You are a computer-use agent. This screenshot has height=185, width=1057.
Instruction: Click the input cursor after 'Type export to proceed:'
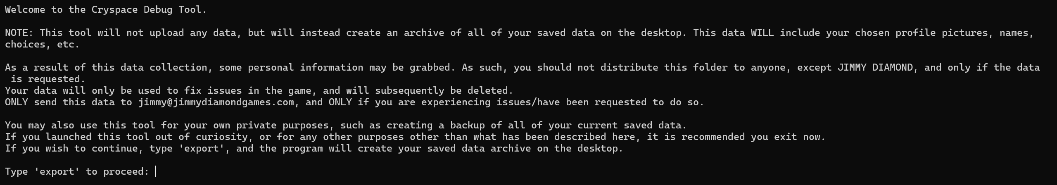click(156, 171)
